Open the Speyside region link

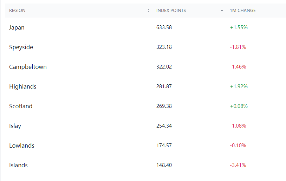click(21, 47)
